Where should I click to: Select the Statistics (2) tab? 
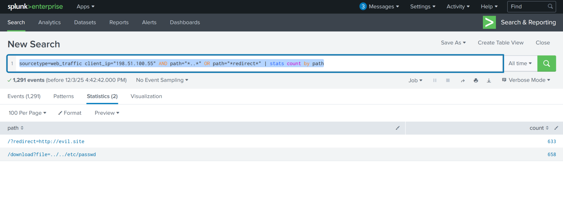click(x=102, y=96)
